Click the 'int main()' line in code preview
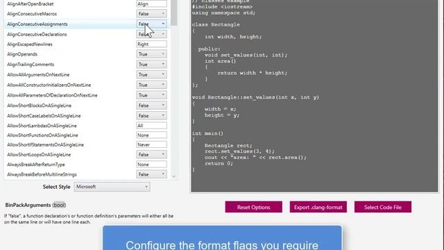The height and width of the screenshot is (250, 444). pyautogui.click(x=207, y=133)
